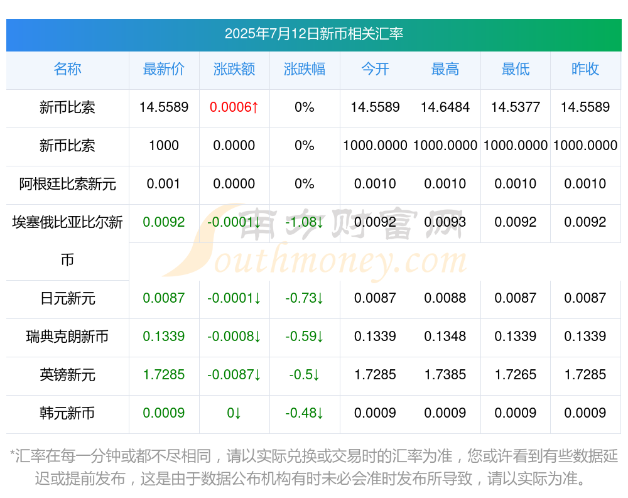628x498 pixels.
Task: Select the 瑞典克朗新币 row name
Action: 67,337
